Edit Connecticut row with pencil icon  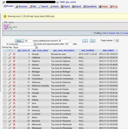10,79
